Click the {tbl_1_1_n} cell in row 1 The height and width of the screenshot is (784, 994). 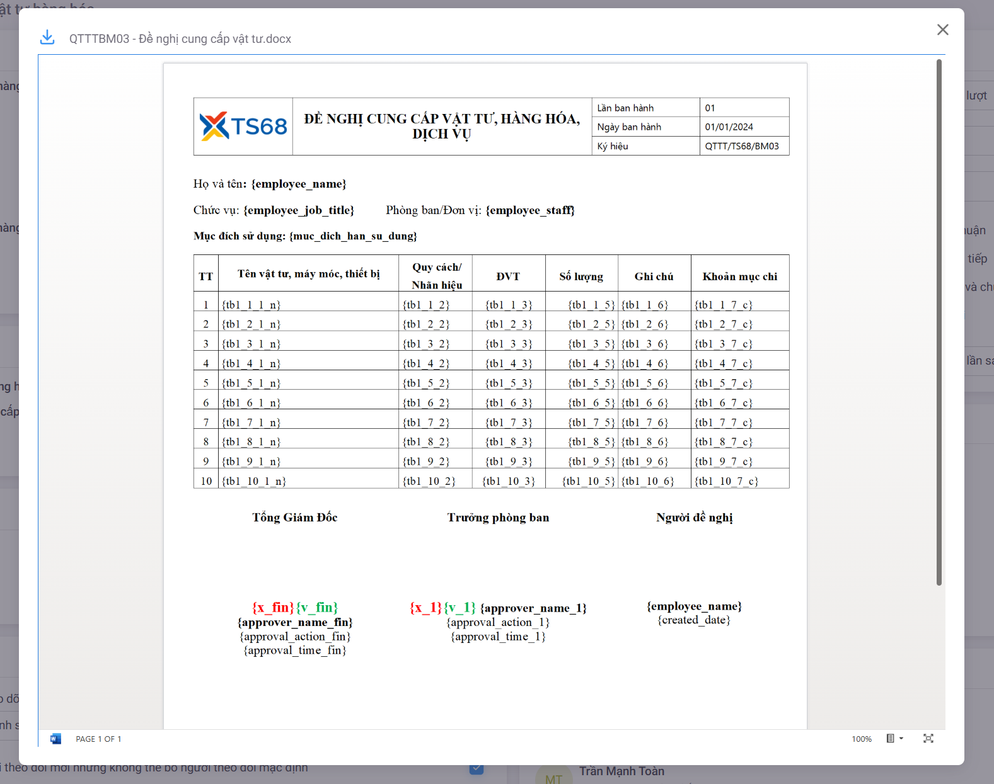(x=251, y=305)
